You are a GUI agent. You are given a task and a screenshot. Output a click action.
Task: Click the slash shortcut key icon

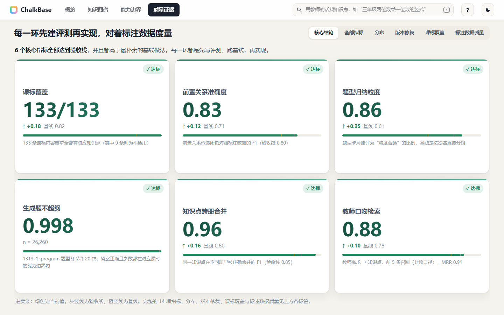pyautogui.click(x=447, y=10)
